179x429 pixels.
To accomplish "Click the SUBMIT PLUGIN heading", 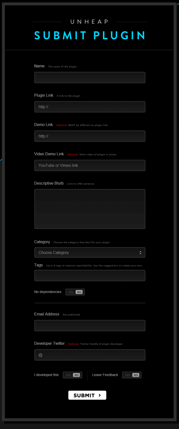I will click(x=89, y=35).
